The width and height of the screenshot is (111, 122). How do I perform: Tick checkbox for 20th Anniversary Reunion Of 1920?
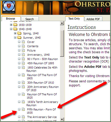19,87
